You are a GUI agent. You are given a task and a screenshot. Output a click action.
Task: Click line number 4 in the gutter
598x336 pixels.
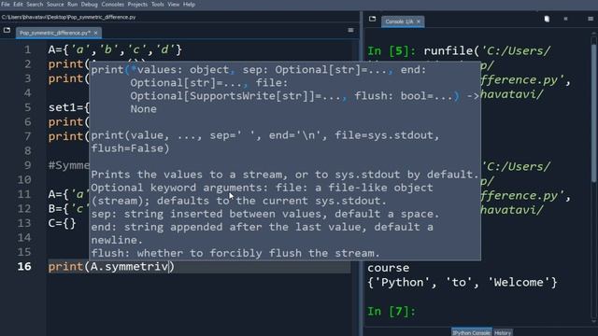click(x=27, y=93)
